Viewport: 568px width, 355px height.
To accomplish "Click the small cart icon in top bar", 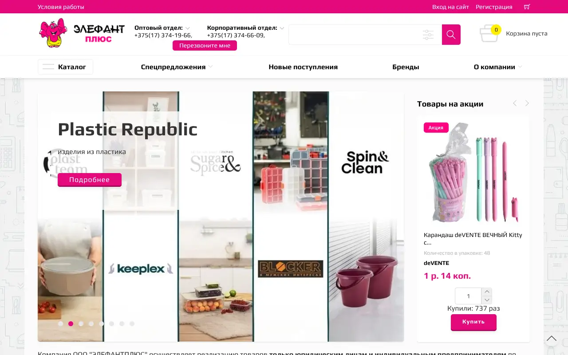I will pos(527,7).
